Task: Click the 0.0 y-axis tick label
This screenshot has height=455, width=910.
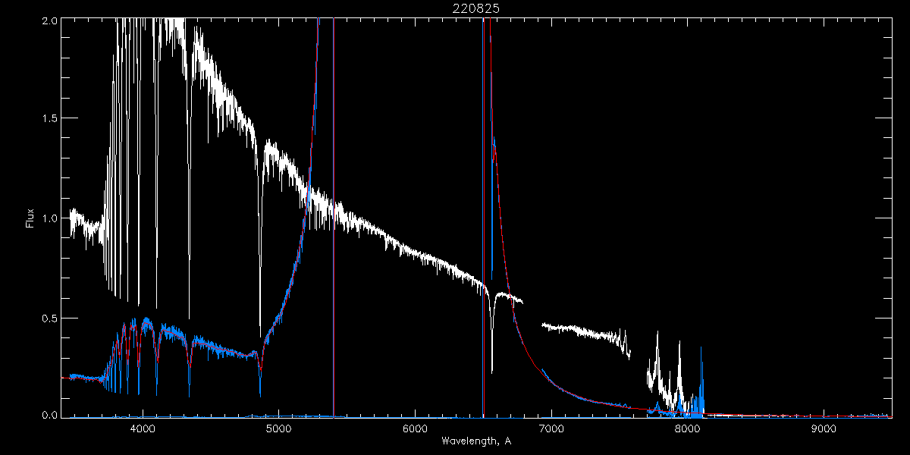Action: [47, 416]
